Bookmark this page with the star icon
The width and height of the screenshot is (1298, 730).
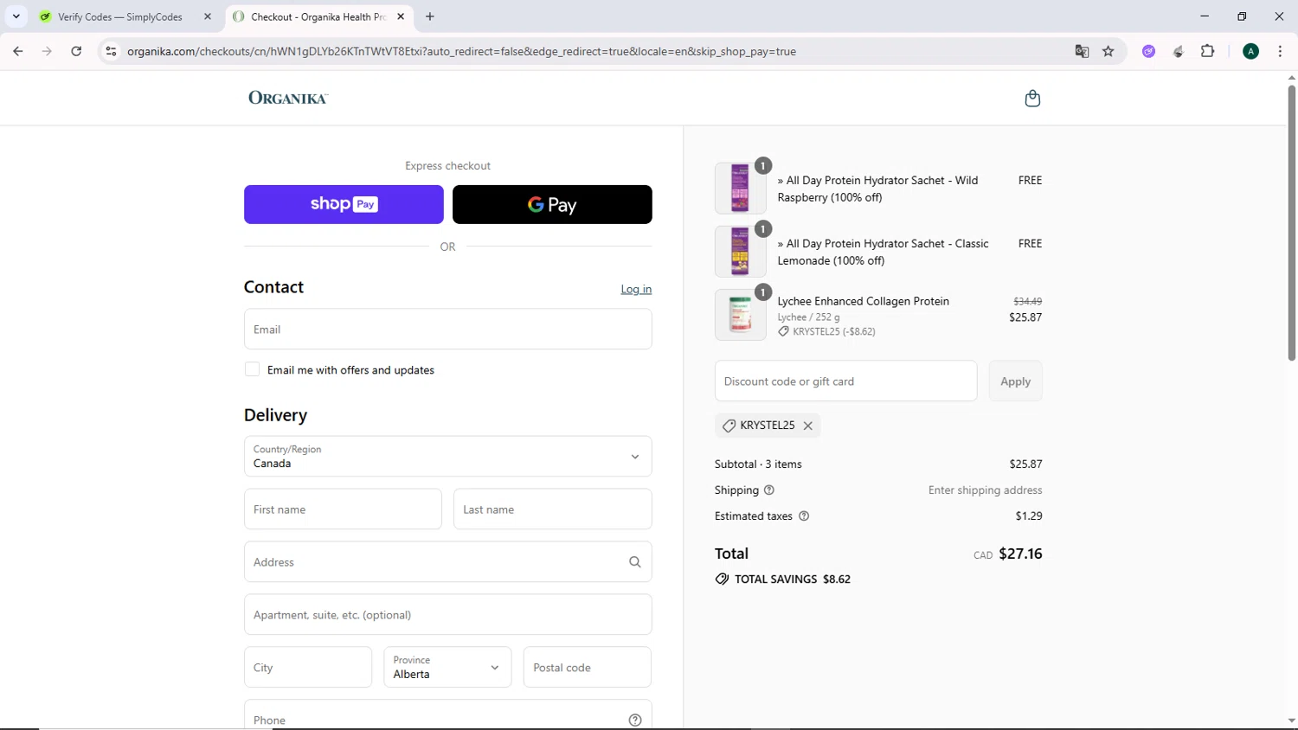[x=1108, y=51]
